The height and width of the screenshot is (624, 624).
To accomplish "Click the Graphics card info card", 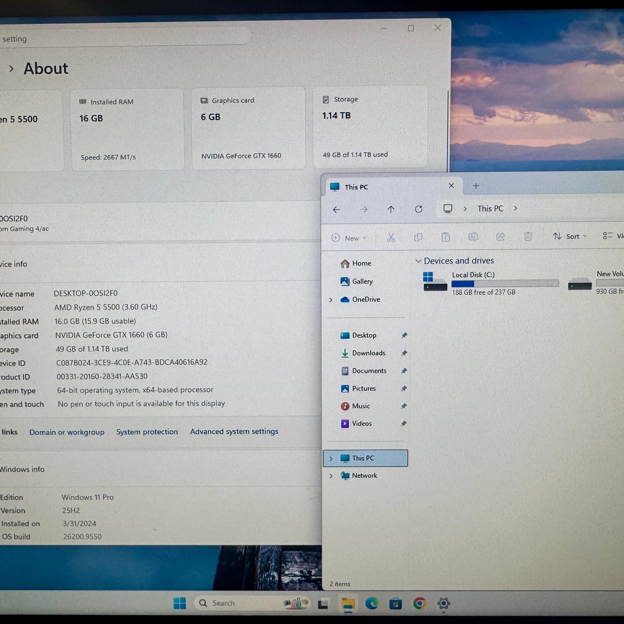I will (248, 128).
